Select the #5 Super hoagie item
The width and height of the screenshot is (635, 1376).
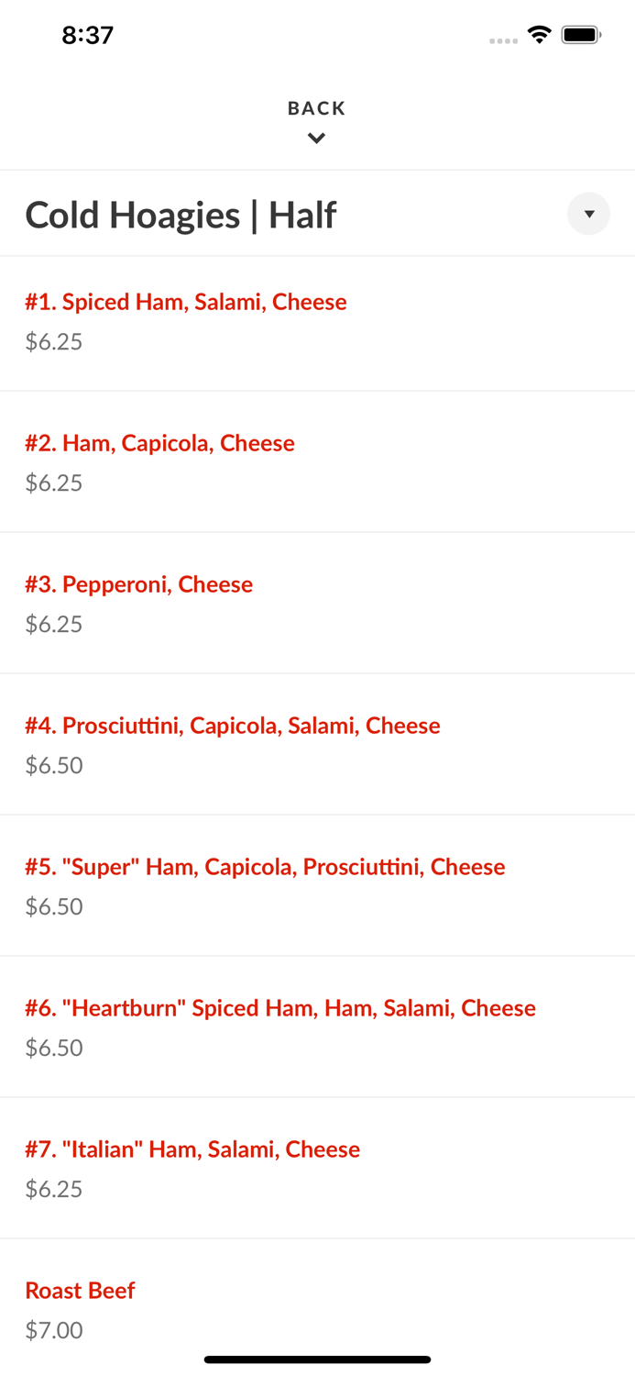[x=265, y=867]
